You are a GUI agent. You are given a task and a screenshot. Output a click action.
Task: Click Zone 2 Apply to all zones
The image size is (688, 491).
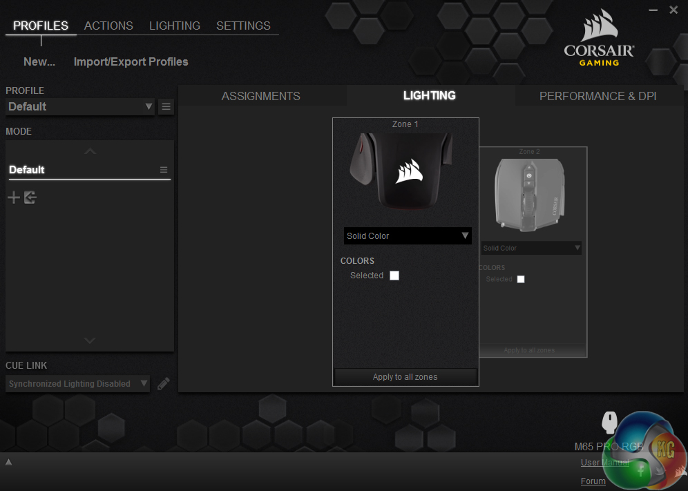[529, 350]
